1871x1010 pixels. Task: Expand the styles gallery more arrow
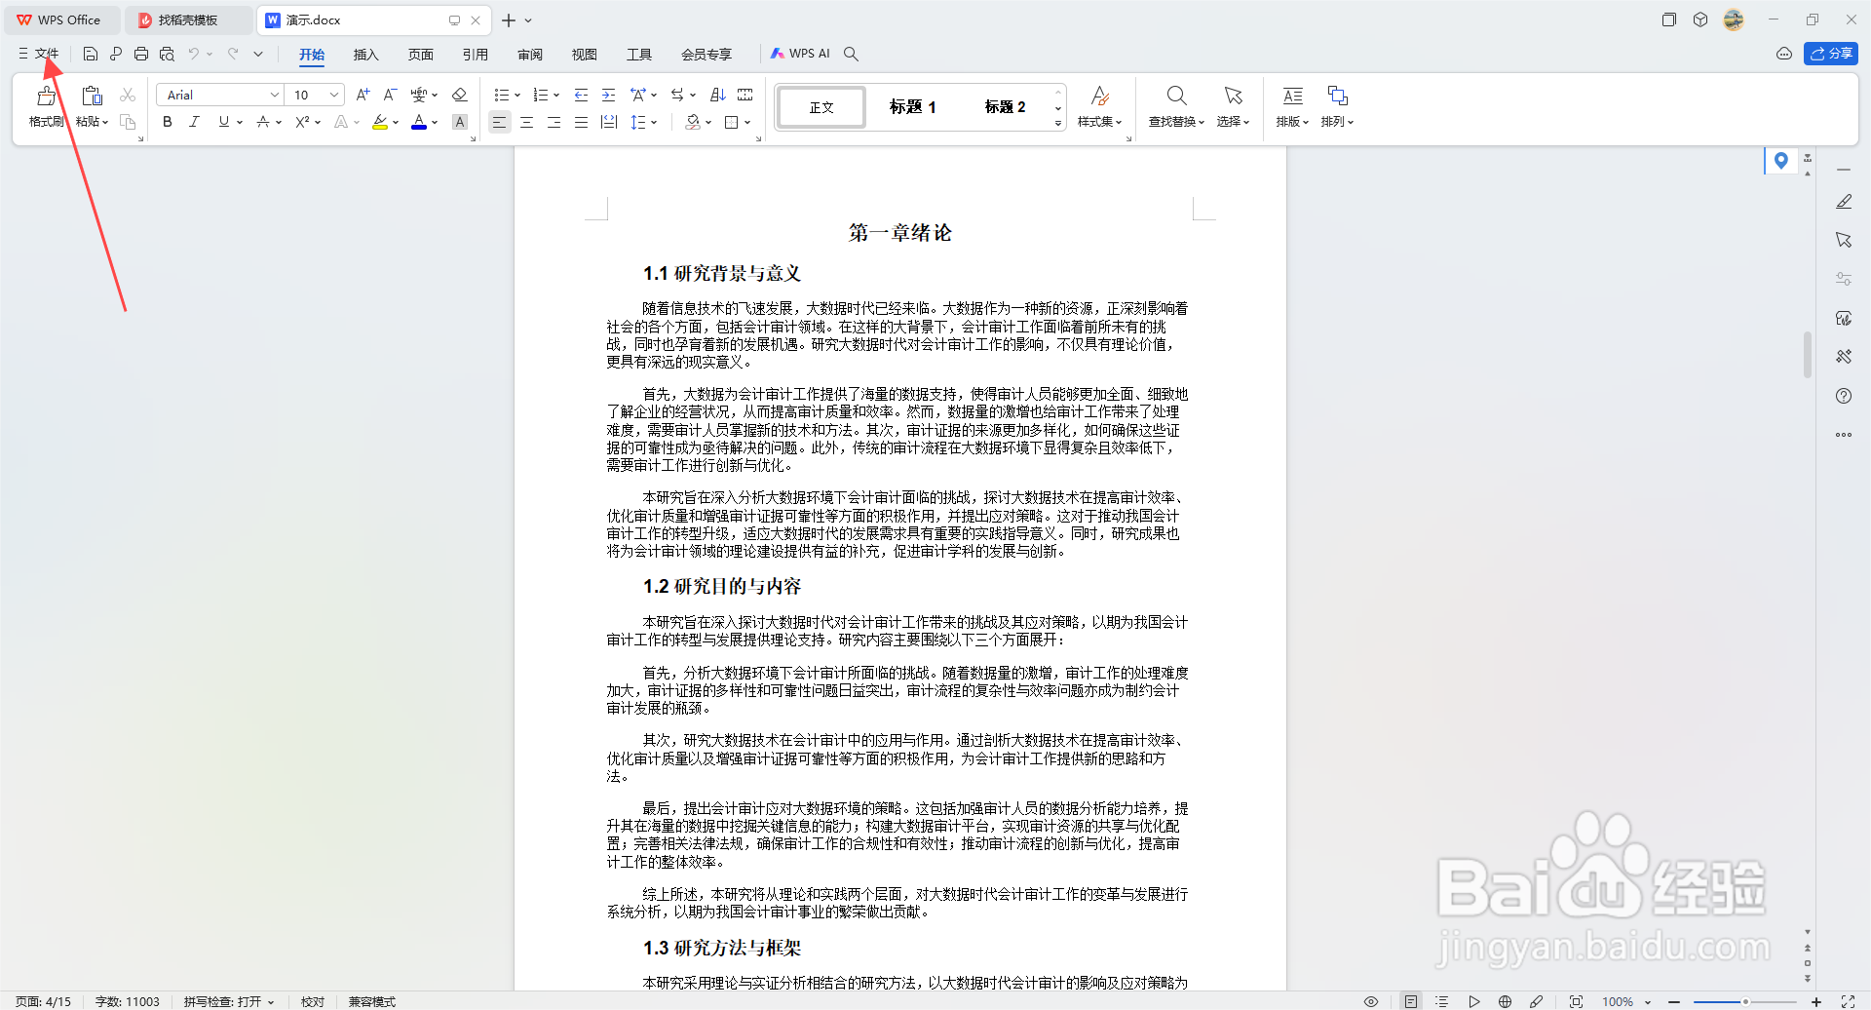click(x=1058, y=123)
